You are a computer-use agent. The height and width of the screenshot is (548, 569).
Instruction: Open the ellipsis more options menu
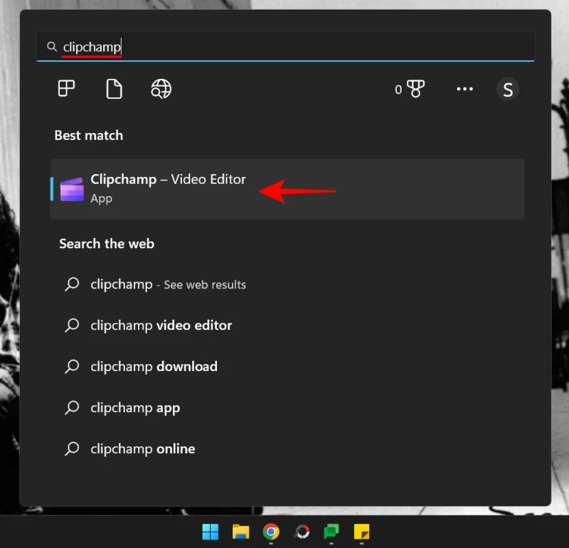pos(464,89)
